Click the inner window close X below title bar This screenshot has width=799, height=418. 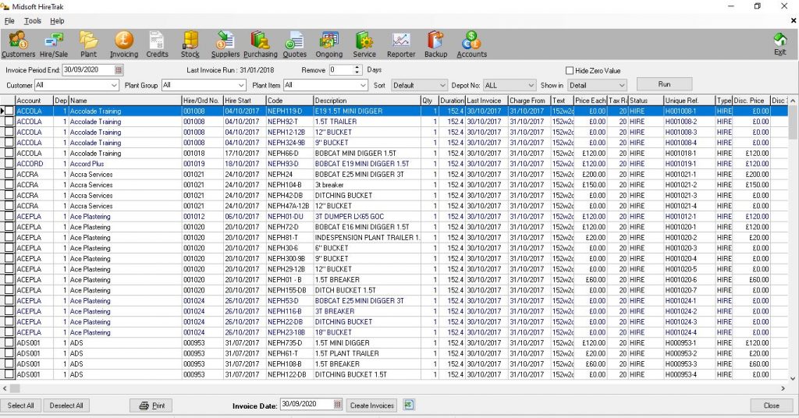[x=793, y=21]
